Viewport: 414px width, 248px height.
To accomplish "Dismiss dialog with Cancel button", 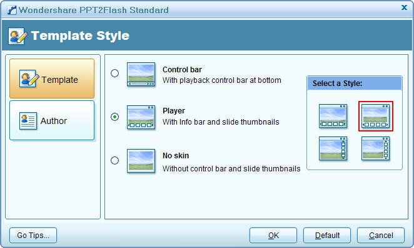I will tap(381, 235).
